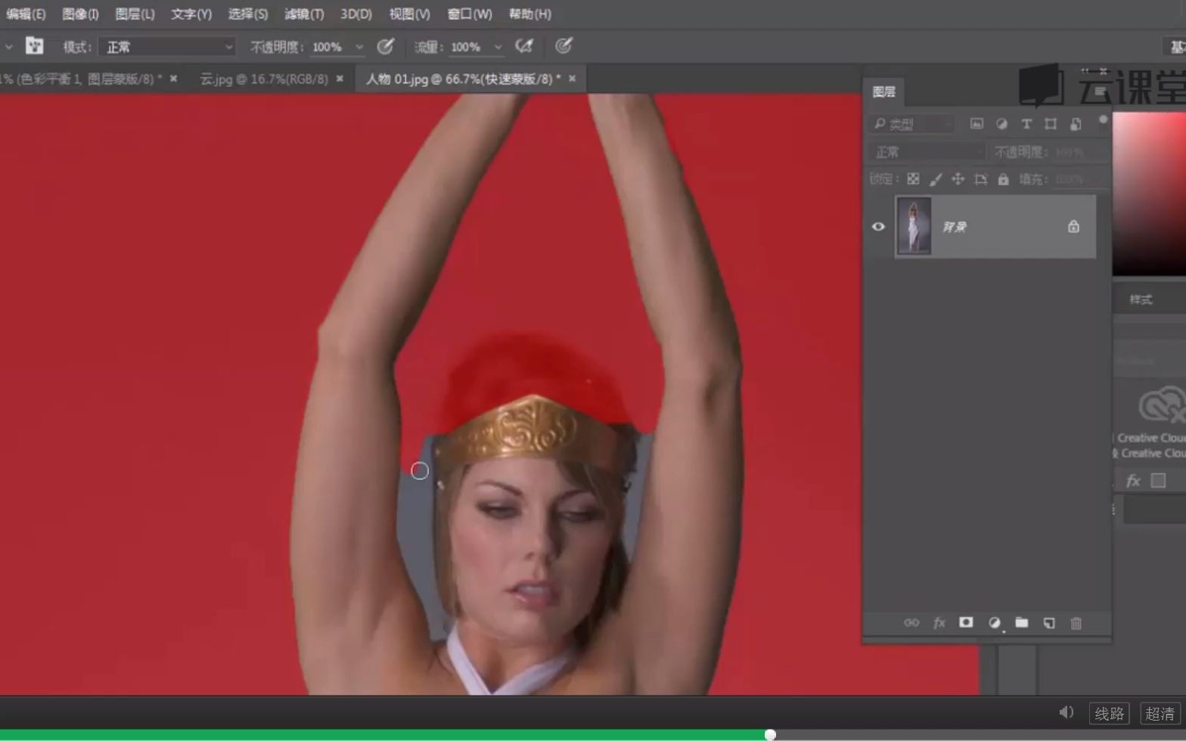The width and height of the screenshot is (1186, 741).
Task: Open 图层(L) menu
Action: pyautogui.click(x=135, y=14)
